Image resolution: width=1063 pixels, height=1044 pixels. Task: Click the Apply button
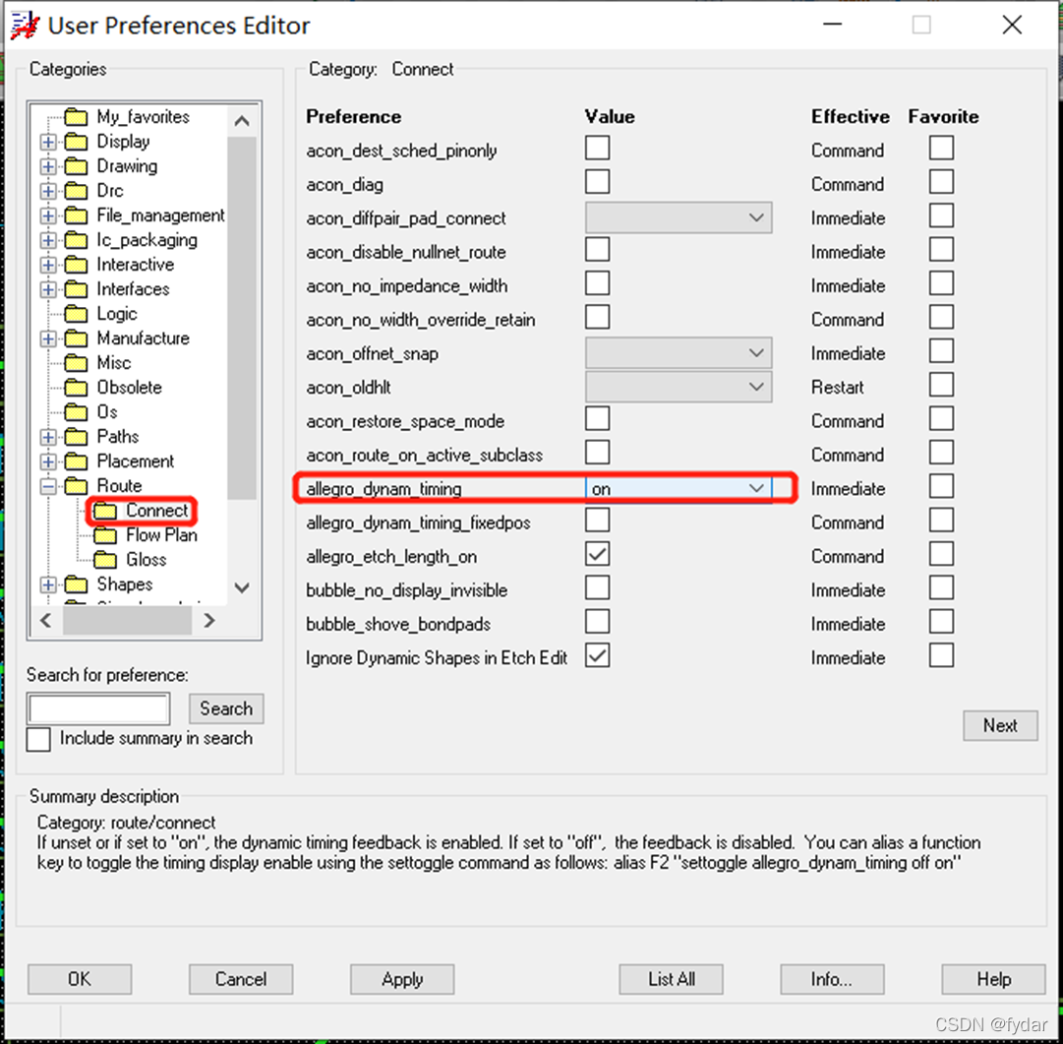[401, 979]
